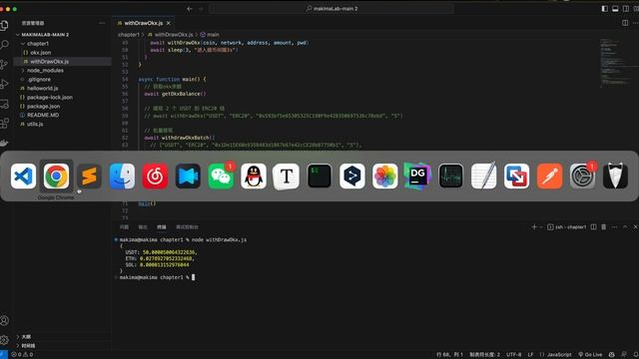Open Finder from the Dock
This screenshot has width=639, height=359.
[x=122, y=177]
